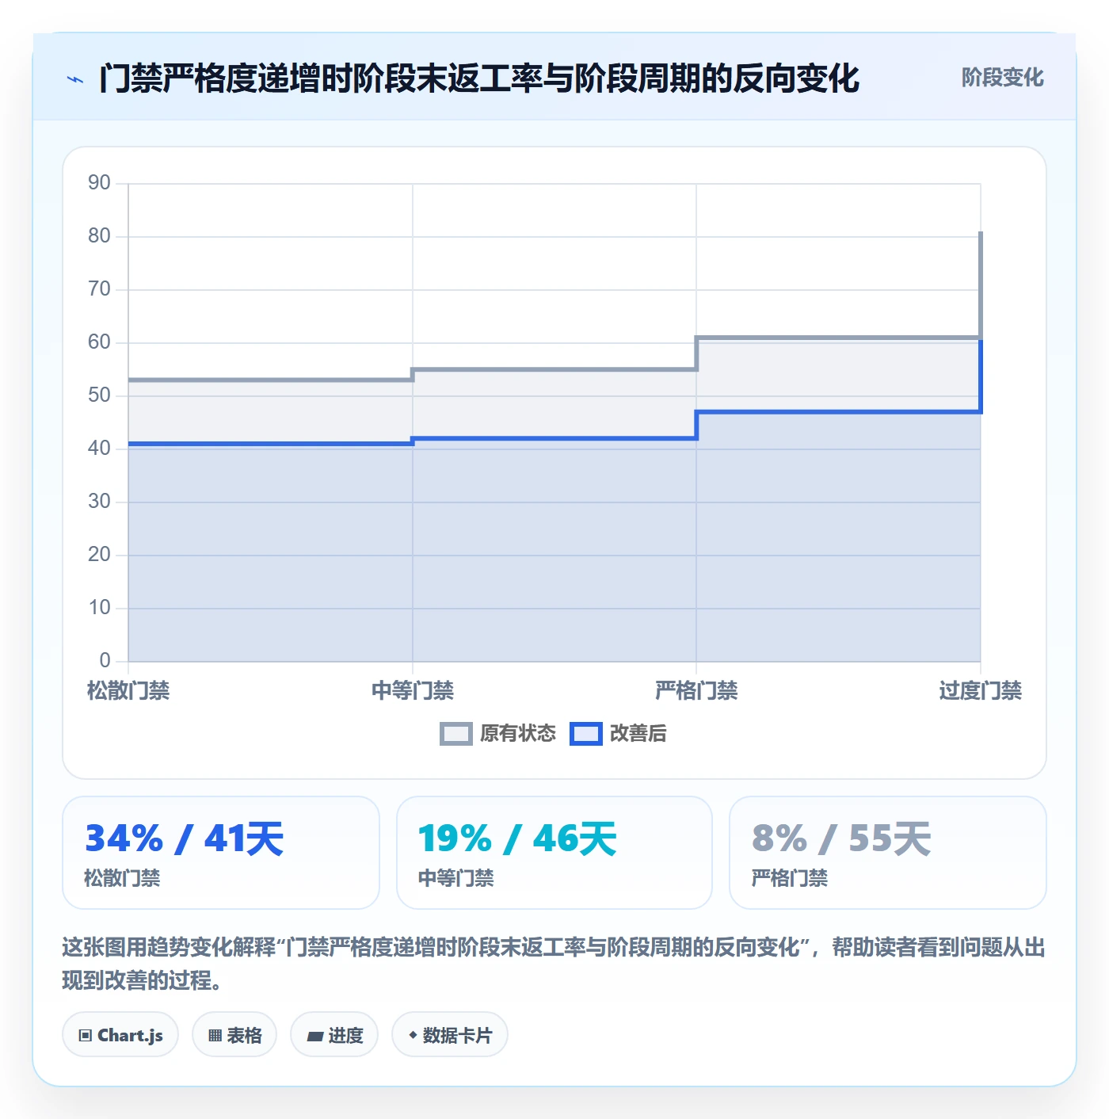The image size is (1109, 1119).
Task: Click the lightning bolt icon beside the title
Action: coord(75,79)
